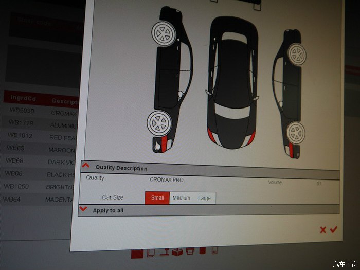
Task: Click the red front bumper panel on left car view
Action: 164,144
